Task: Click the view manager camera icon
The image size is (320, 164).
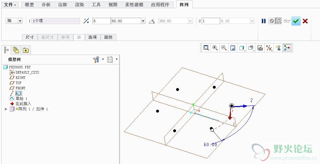Action: (260, 48)
